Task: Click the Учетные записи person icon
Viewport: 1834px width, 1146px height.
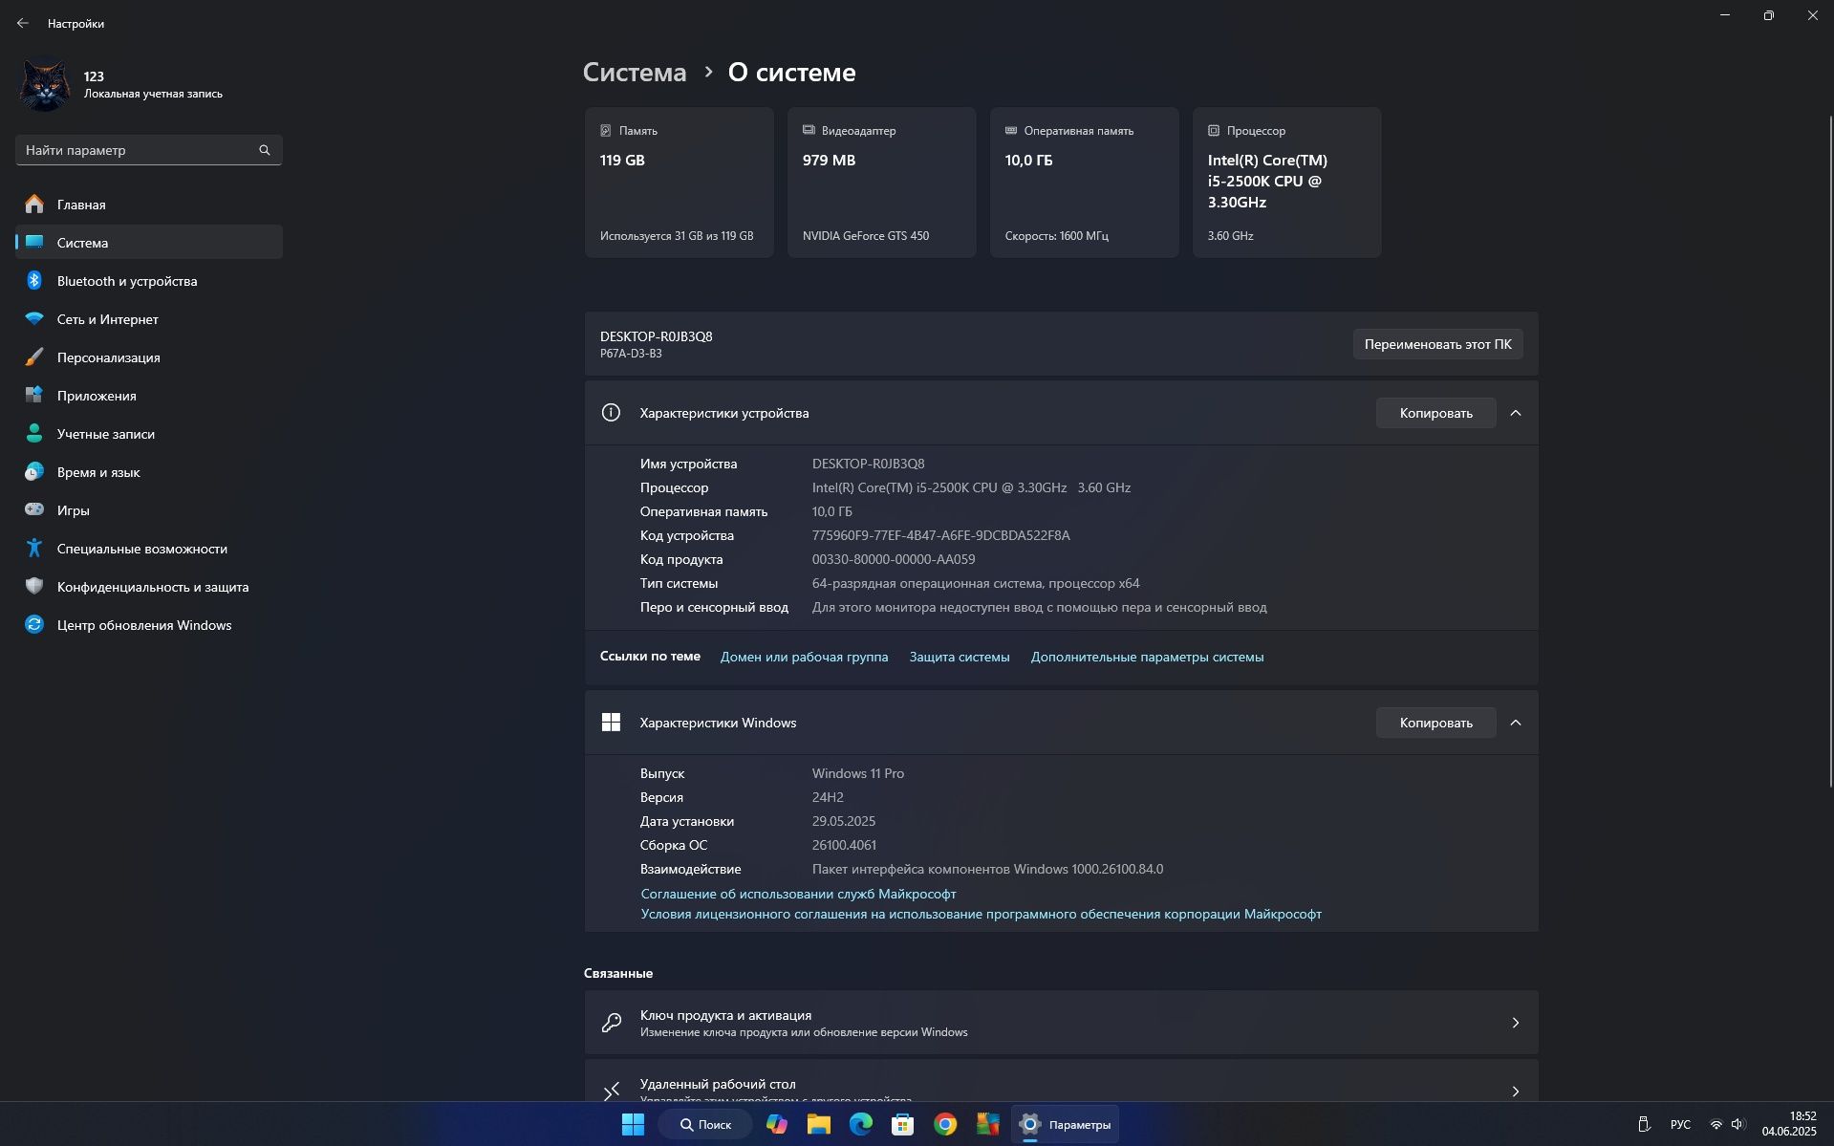Action: [x=34, y=434]
